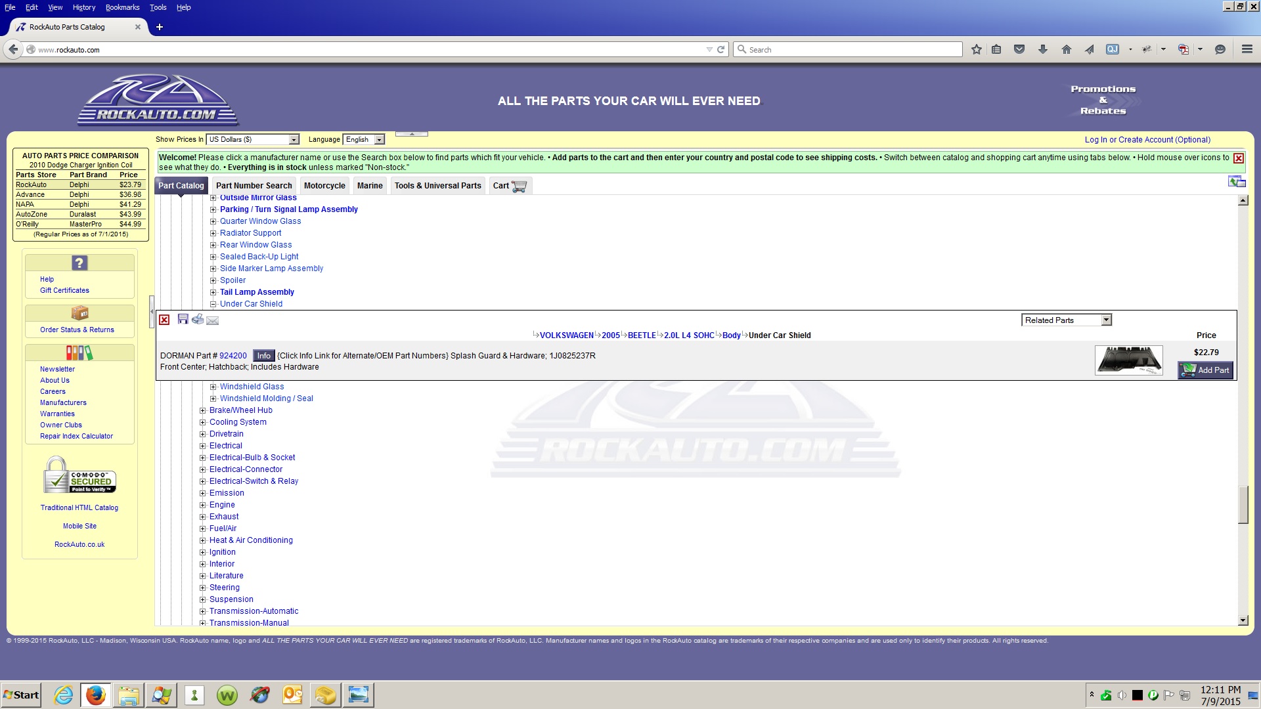The image size is (1261, 709).
Task: Open the Firefox downloads arrow icon
Action: pos(1043,49)
